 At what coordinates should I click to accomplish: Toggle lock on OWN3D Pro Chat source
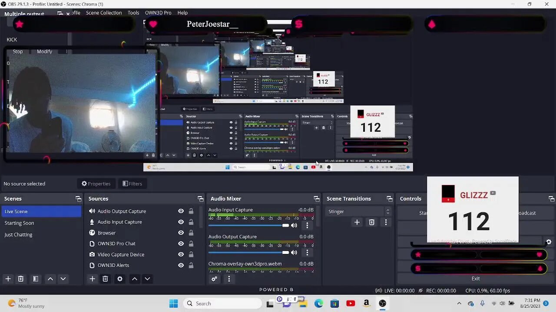pyautogui.click(x=191, y=244)
